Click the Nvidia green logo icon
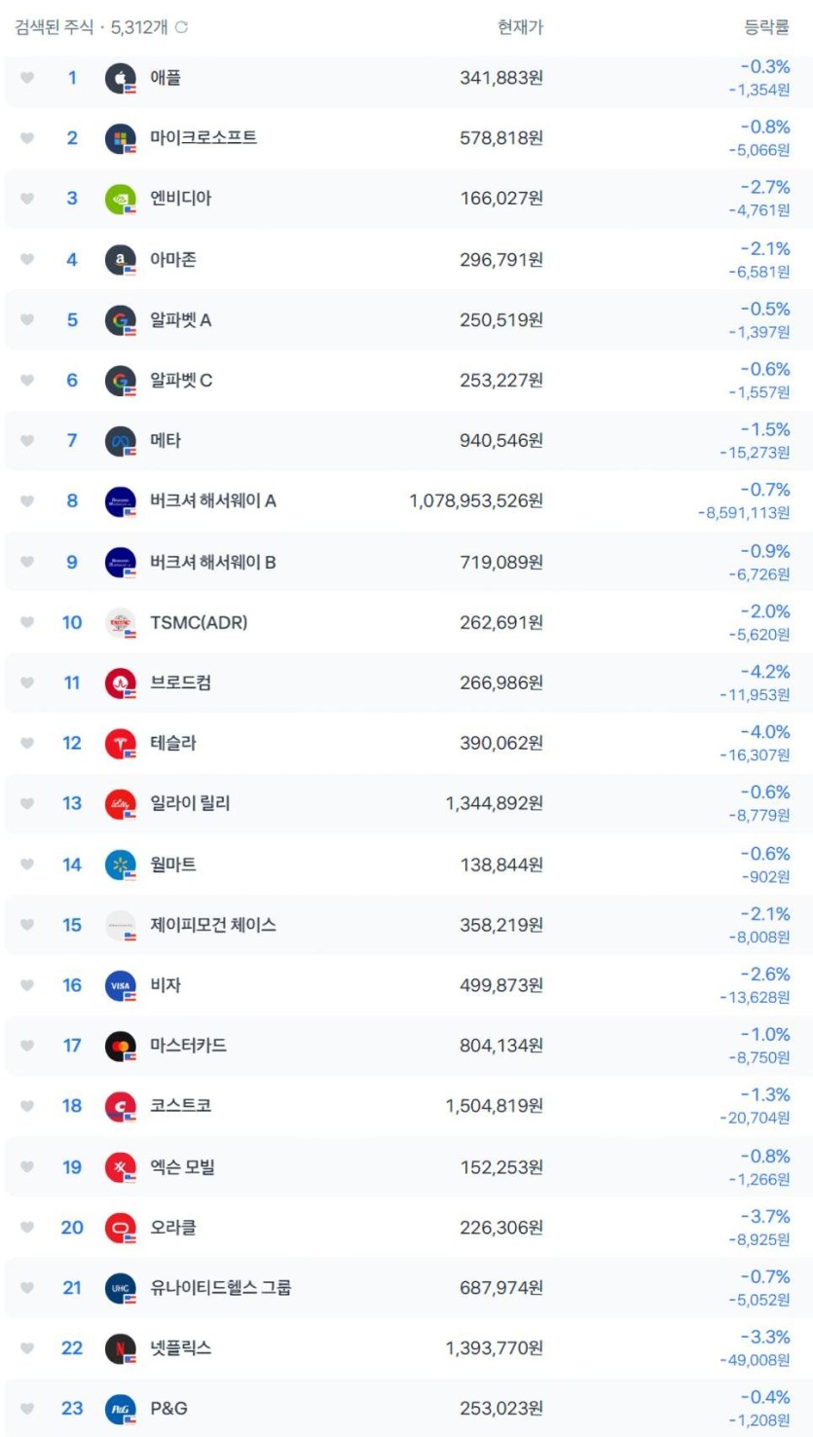813x1437 pixels. pyautogui.click(x=120, y=199)
